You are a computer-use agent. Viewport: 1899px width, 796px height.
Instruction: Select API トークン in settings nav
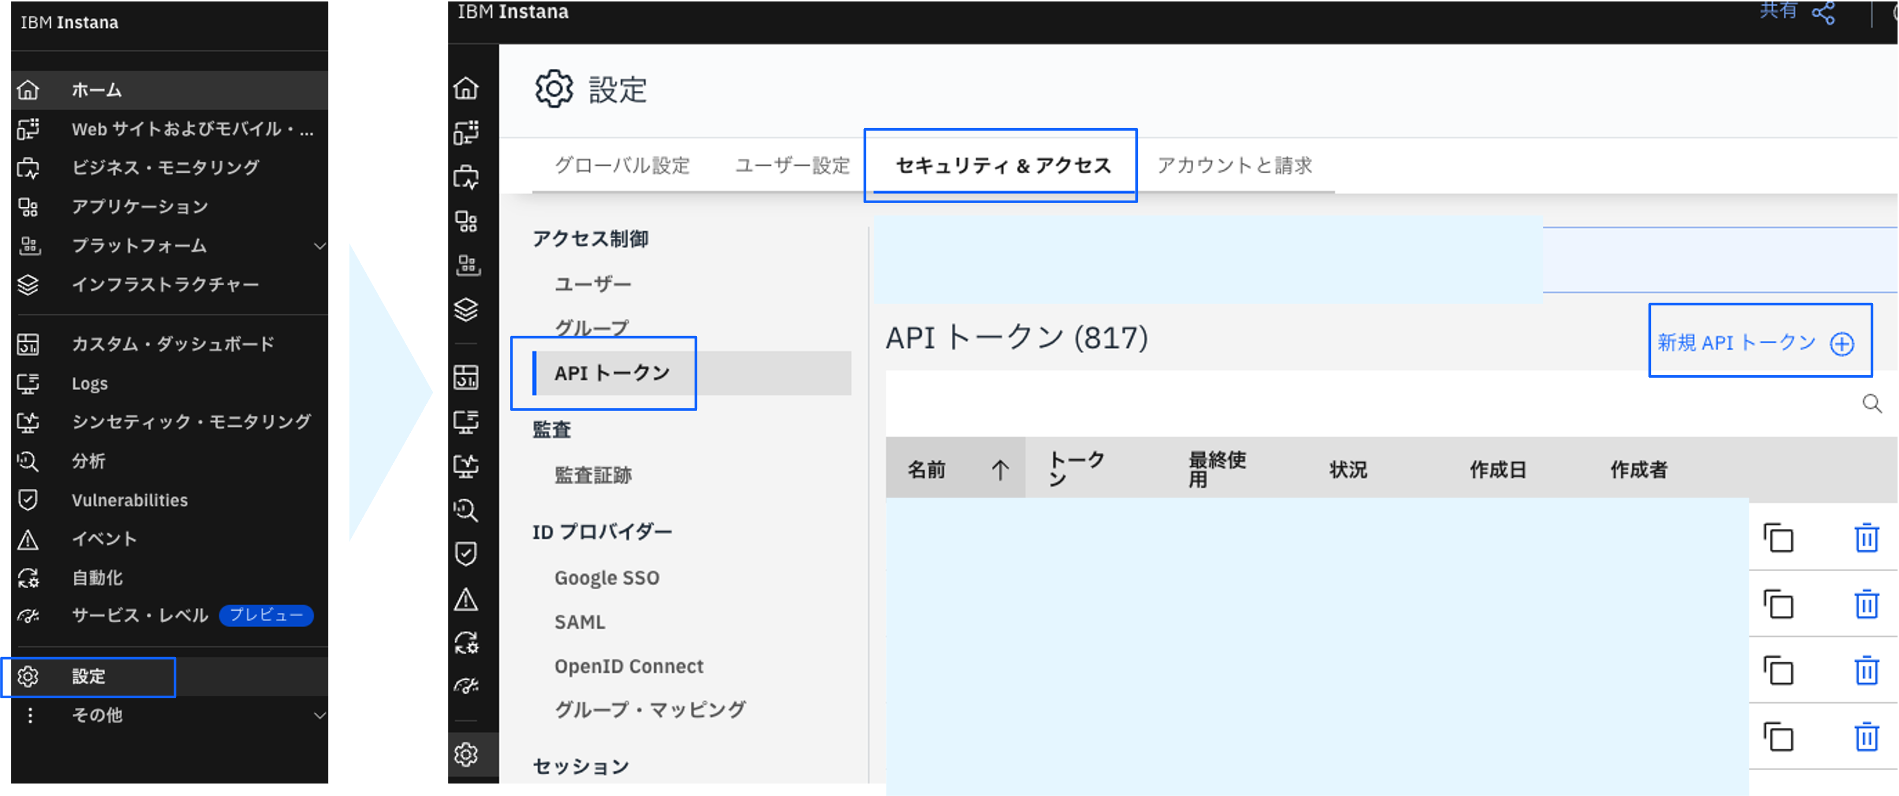click(691, 373)
